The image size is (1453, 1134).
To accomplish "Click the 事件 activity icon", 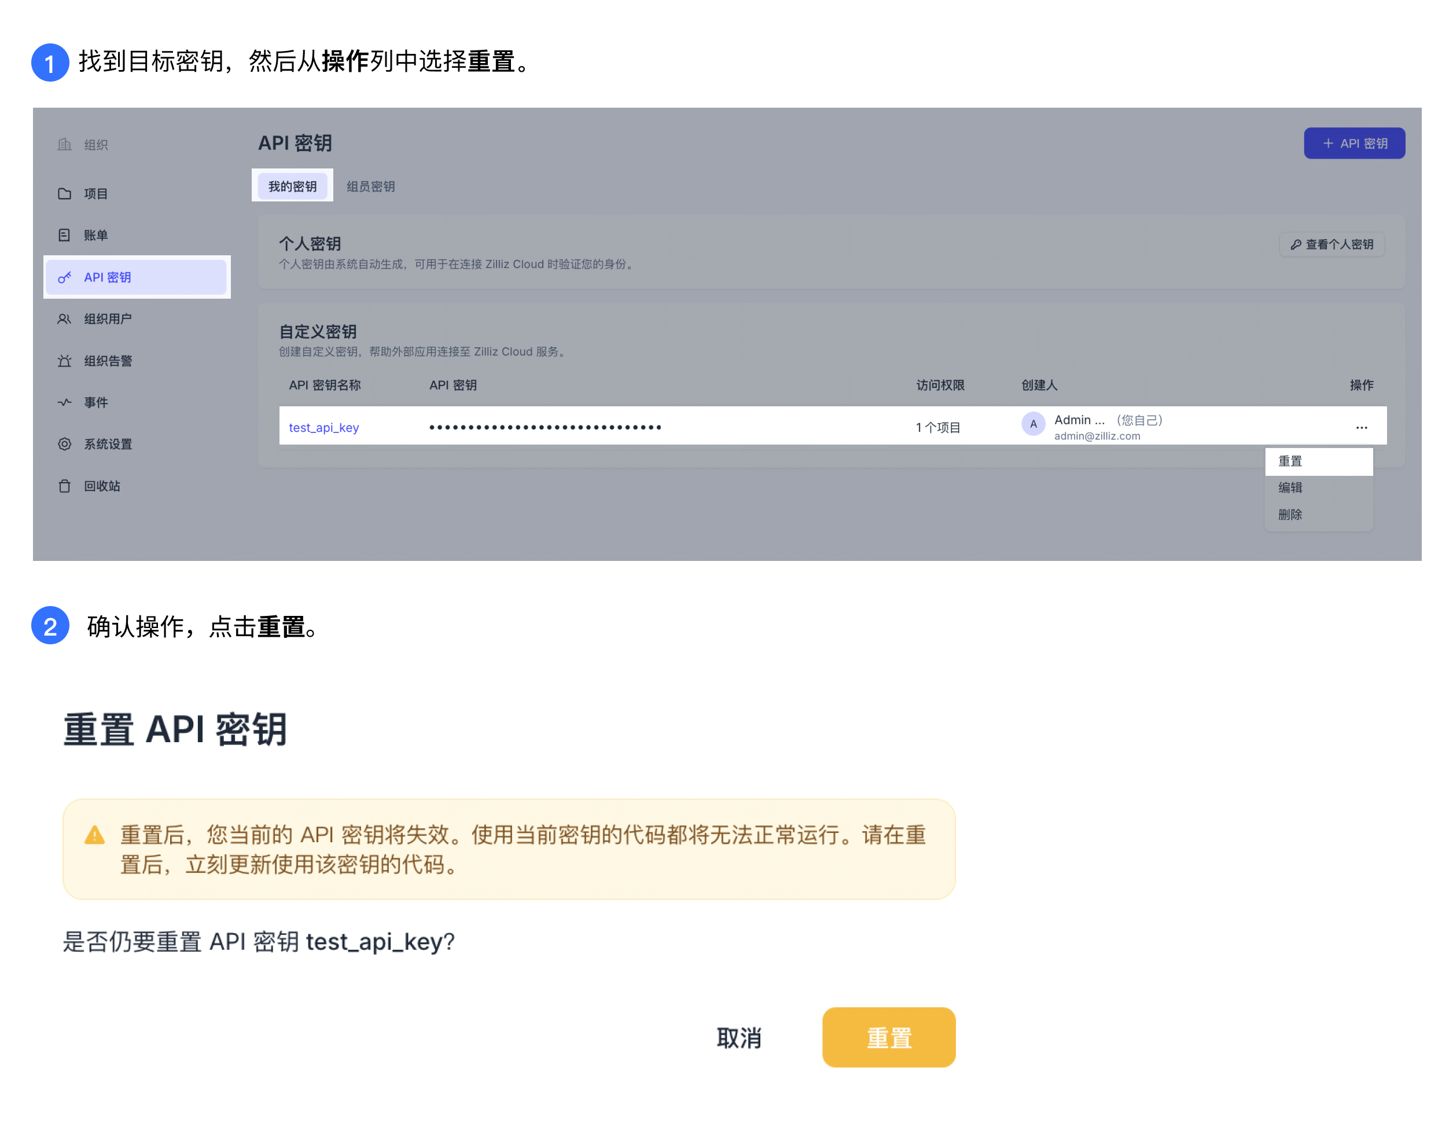I will coord(65,403).
